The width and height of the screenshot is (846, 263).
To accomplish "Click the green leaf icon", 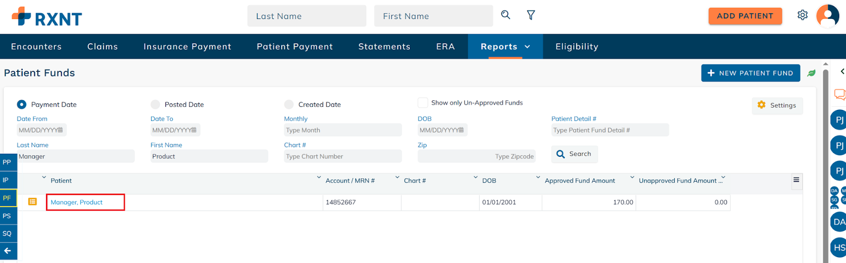I will (x=811, y=73).
